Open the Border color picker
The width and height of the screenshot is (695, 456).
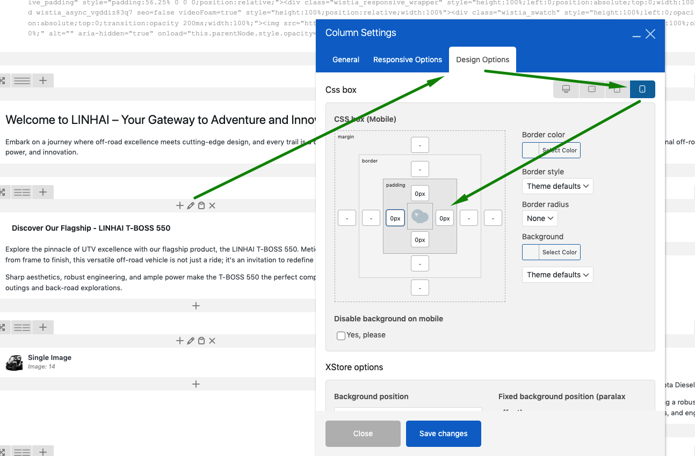click(x=551, y=150)
